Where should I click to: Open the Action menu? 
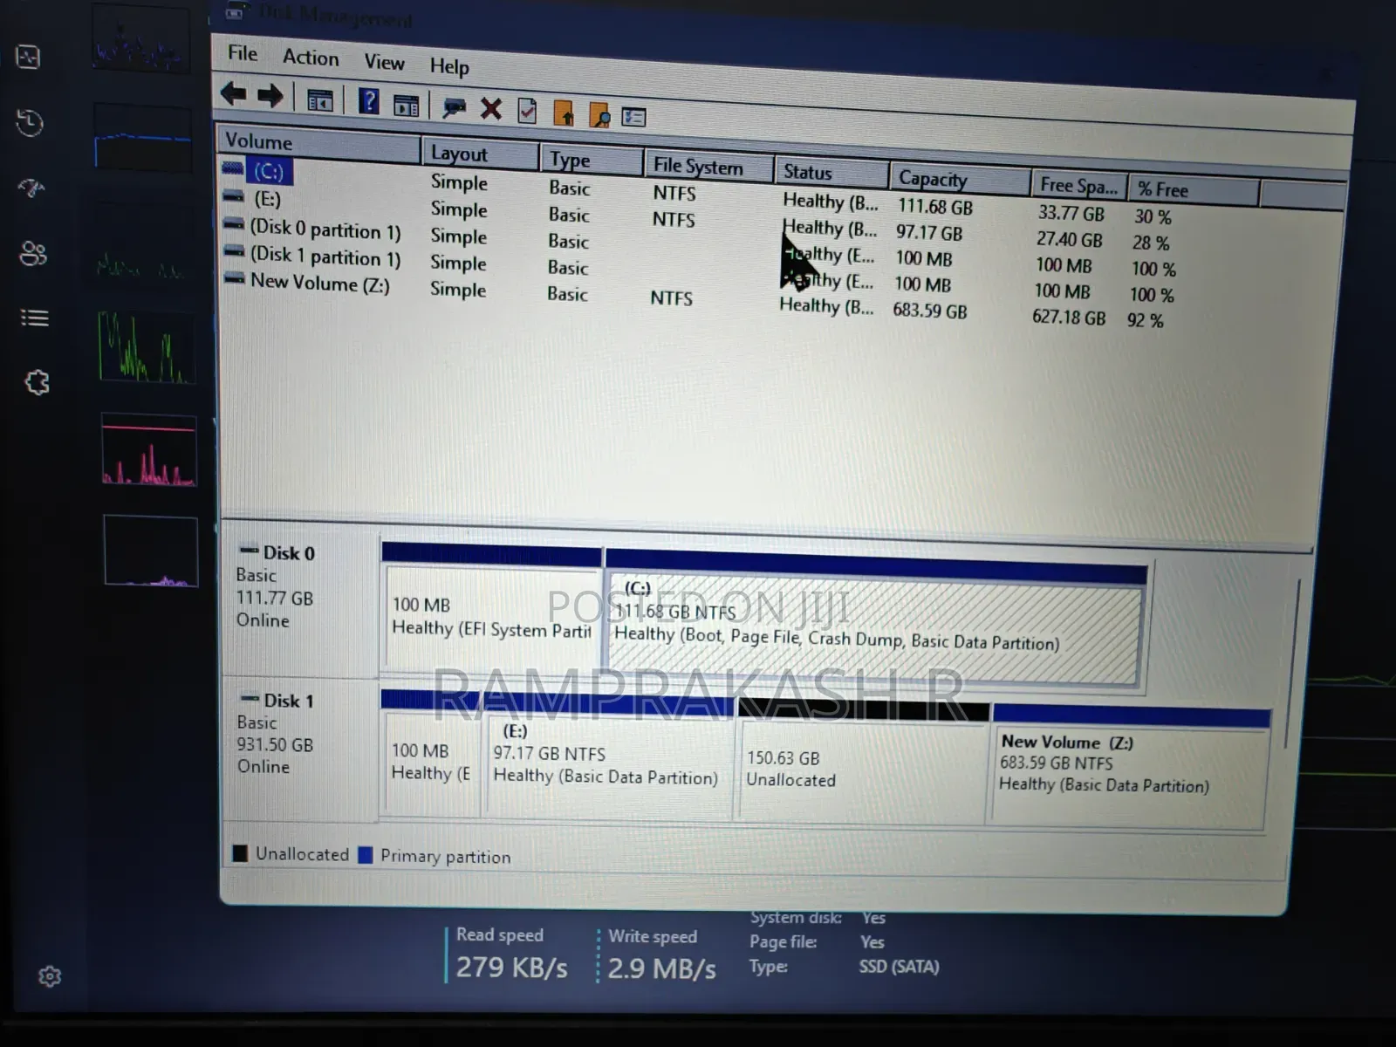pyautogui.click(x=311, y=58)
